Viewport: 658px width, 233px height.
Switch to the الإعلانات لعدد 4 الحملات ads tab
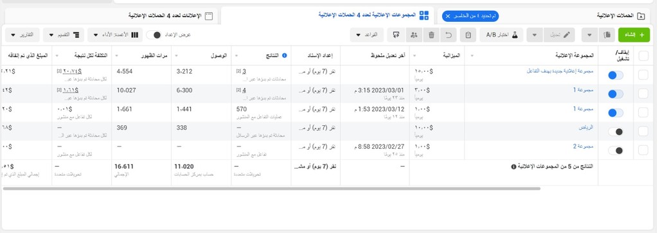point(112,16)
